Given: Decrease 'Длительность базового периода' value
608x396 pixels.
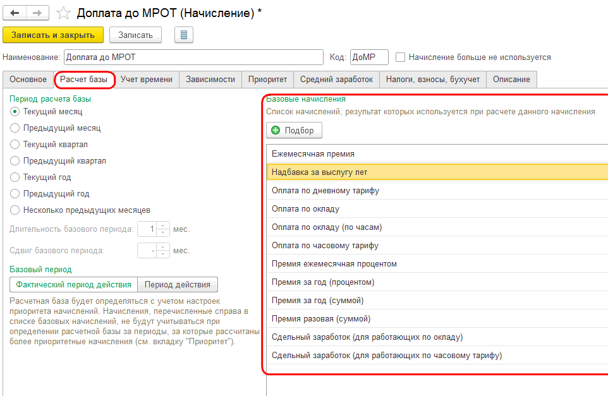Looking at the screenshot, I should tap(163, 232).
